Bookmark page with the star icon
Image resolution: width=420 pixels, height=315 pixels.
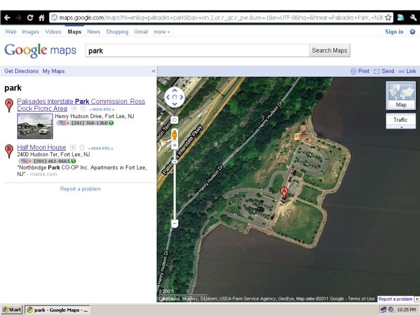tap(388, 17)
